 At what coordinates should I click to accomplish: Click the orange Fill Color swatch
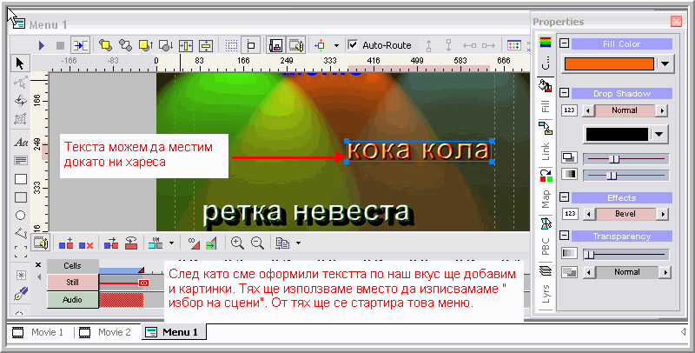[x=609, y=63]
